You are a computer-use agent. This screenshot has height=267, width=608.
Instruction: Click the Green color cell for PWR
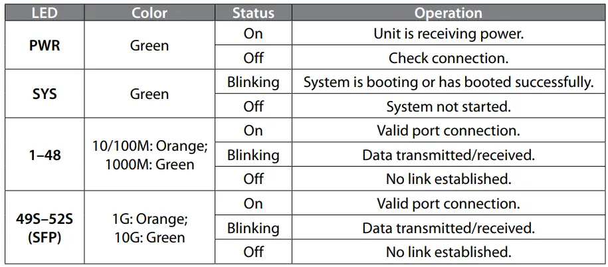coord(150,46)
